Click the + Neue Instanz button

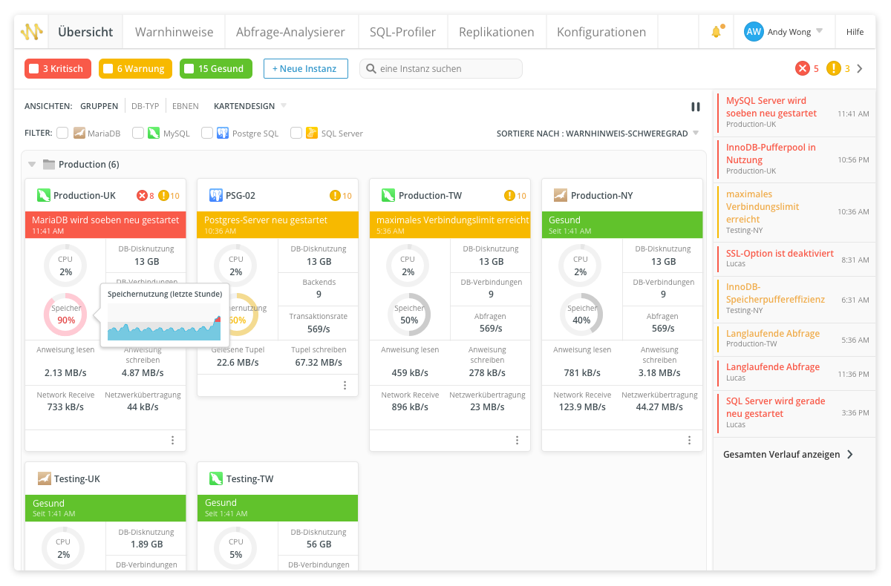tap(306, 68)
